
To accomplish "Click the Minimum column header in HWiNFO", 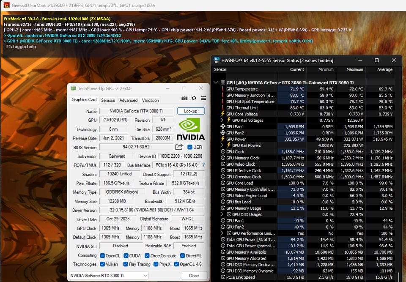I will point(321,69).
